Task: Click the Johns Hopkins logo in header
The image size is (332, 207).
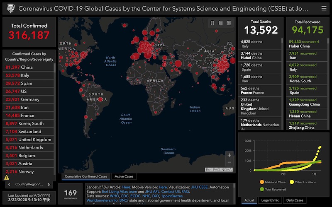Action: tap(9, 8)
